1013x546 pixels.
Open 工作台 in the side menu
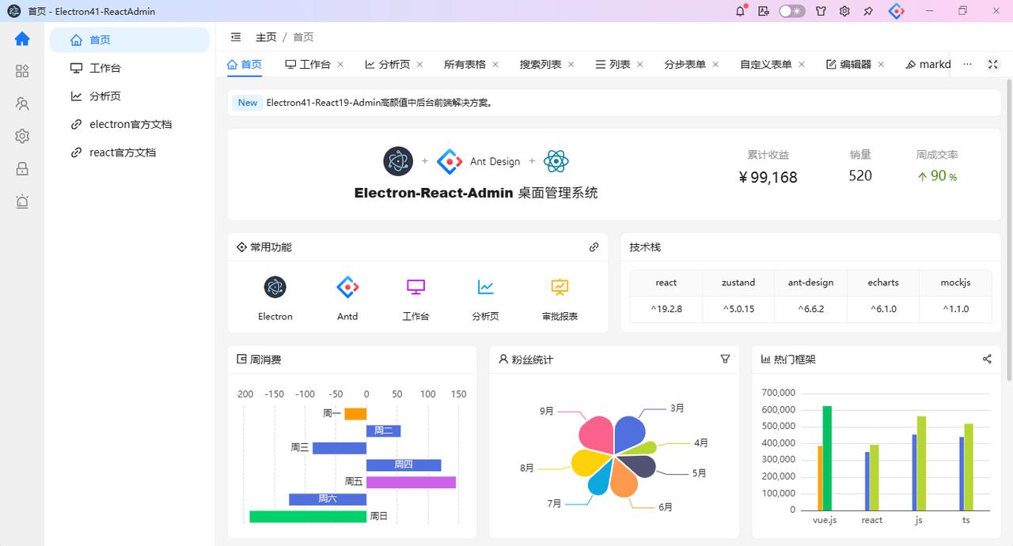(130, 68)
